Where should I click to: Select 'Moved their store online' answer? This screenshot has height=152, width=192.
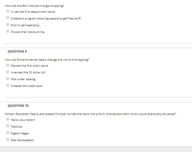[x=8, y=31]
